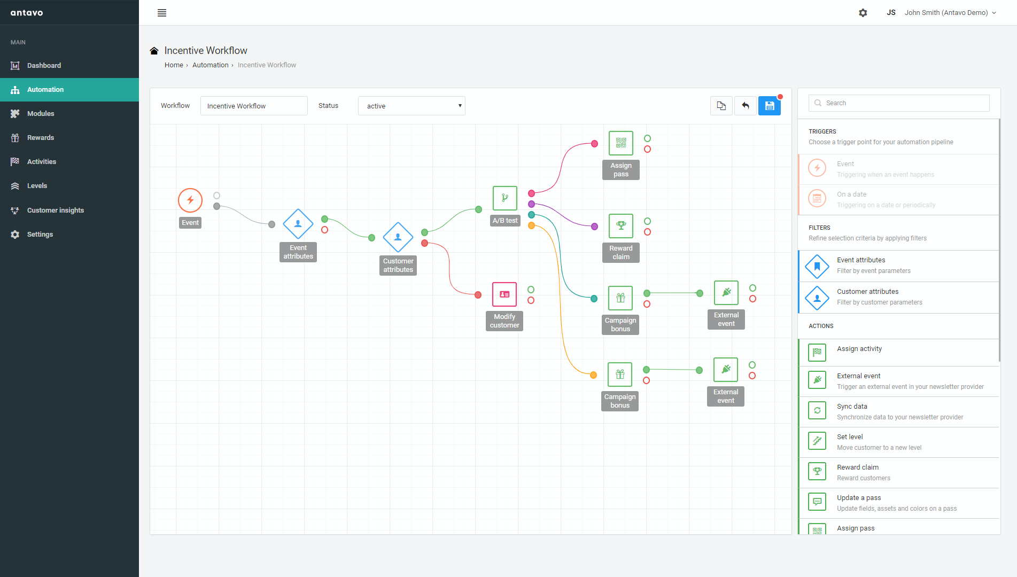Select the Event trigger node on canvas
This screenshot has width=1017, height=577.
coord(190,200)
